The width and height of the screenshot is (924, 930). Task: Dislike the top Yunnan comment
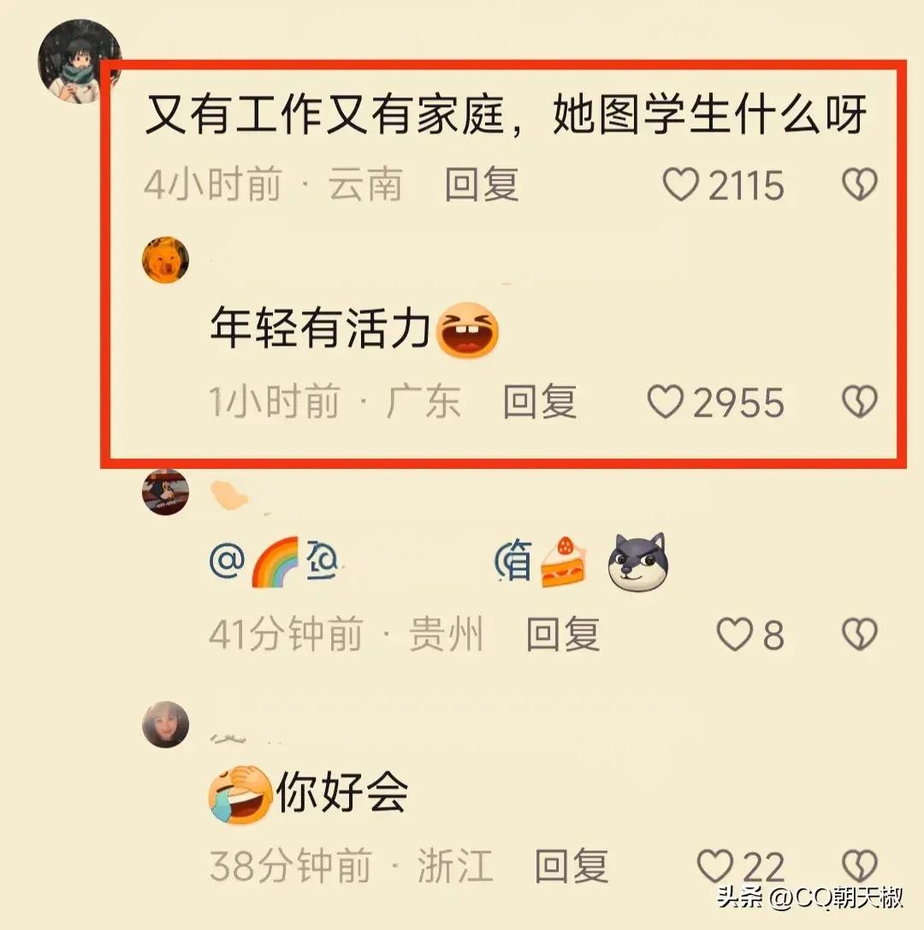859,184
